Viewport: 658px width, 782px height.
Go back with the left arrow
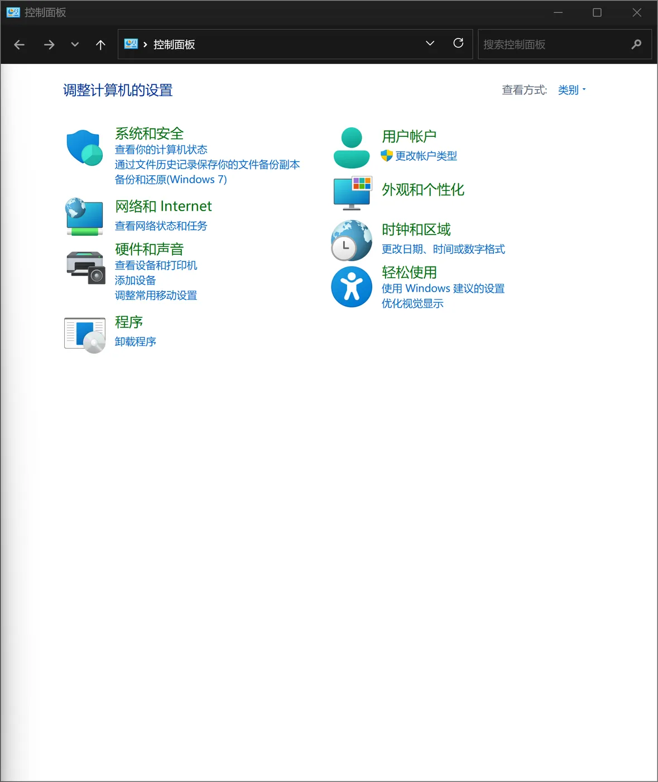coord(19,44)
